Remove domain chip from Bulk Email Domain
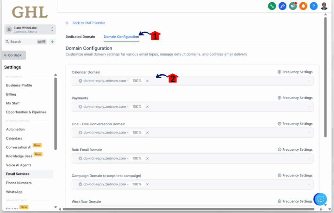This screenshot has height=213, width=334. (147, 159)
